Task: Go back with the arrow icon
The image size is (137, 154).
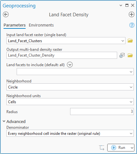Action: coord(6,14)
